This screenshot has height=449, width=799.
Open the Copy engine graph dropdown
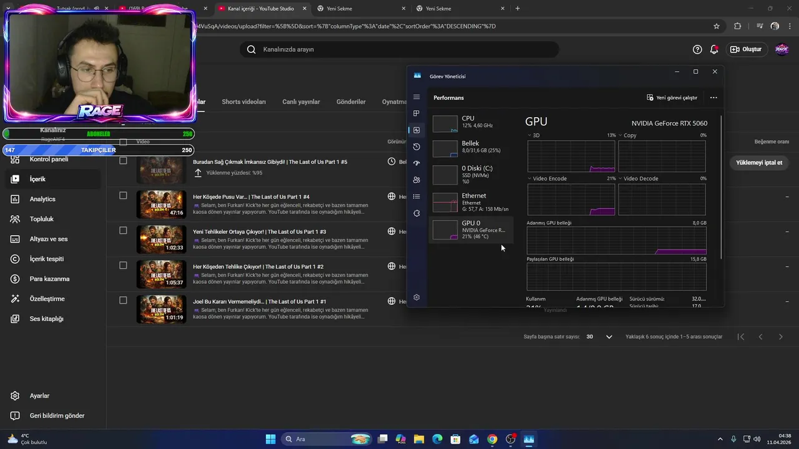[x=620, y=135]
